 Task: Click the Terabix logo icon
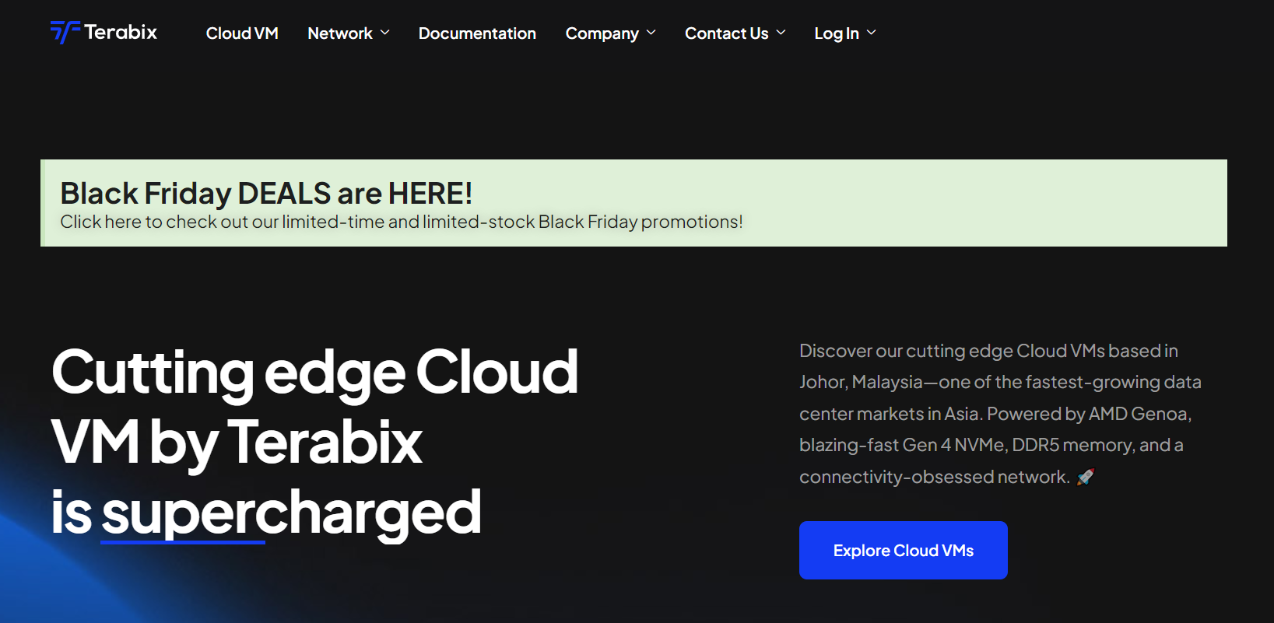[65, 32]
